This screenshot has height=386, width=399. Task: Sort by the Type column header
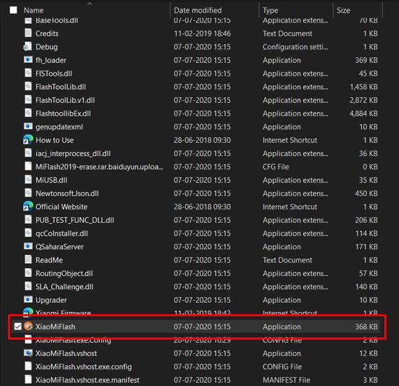click(270, 10)
